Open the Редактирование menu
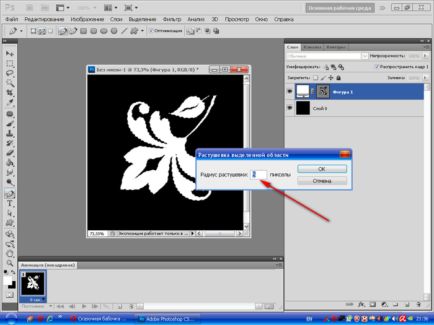 point(44,19)
